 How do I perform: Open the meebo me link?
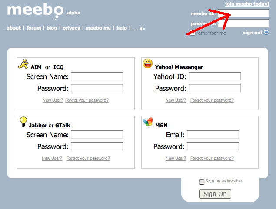[98, 28]
